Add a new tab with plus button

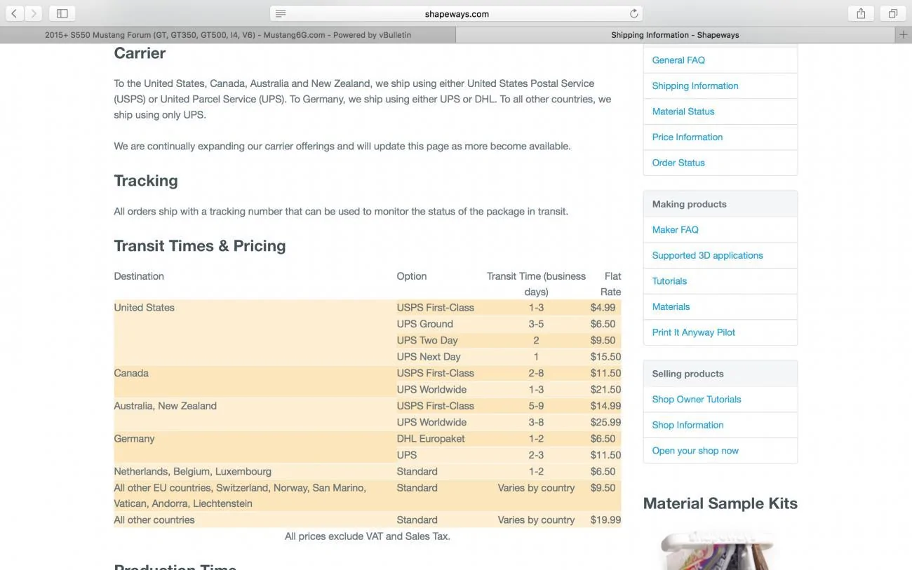[903, 34]
